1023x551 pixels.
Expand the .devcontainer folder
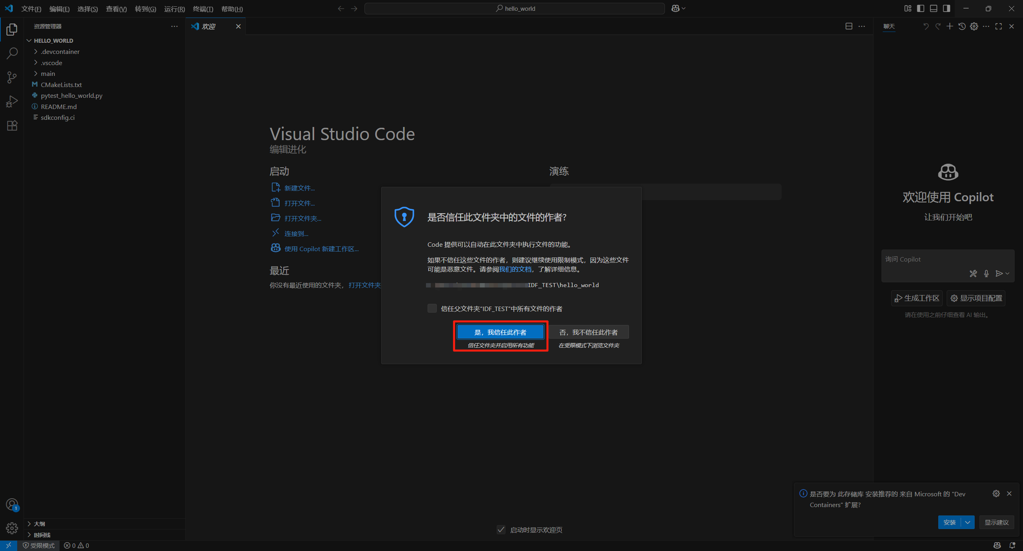pyautogui.click(x=60, y=52)
